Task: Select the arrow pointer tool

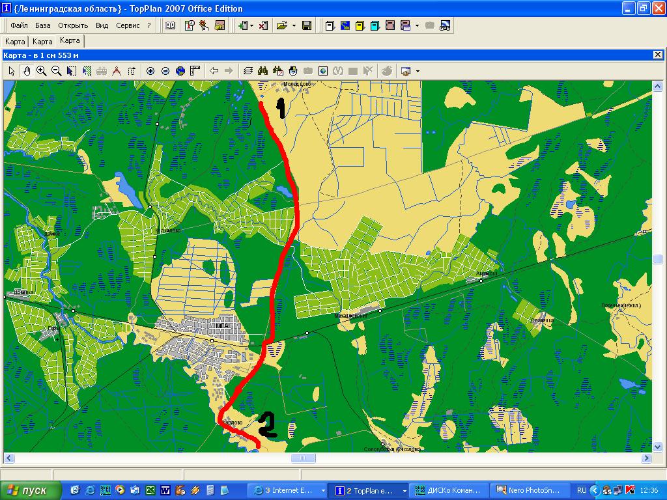Action: pos(12,71)
